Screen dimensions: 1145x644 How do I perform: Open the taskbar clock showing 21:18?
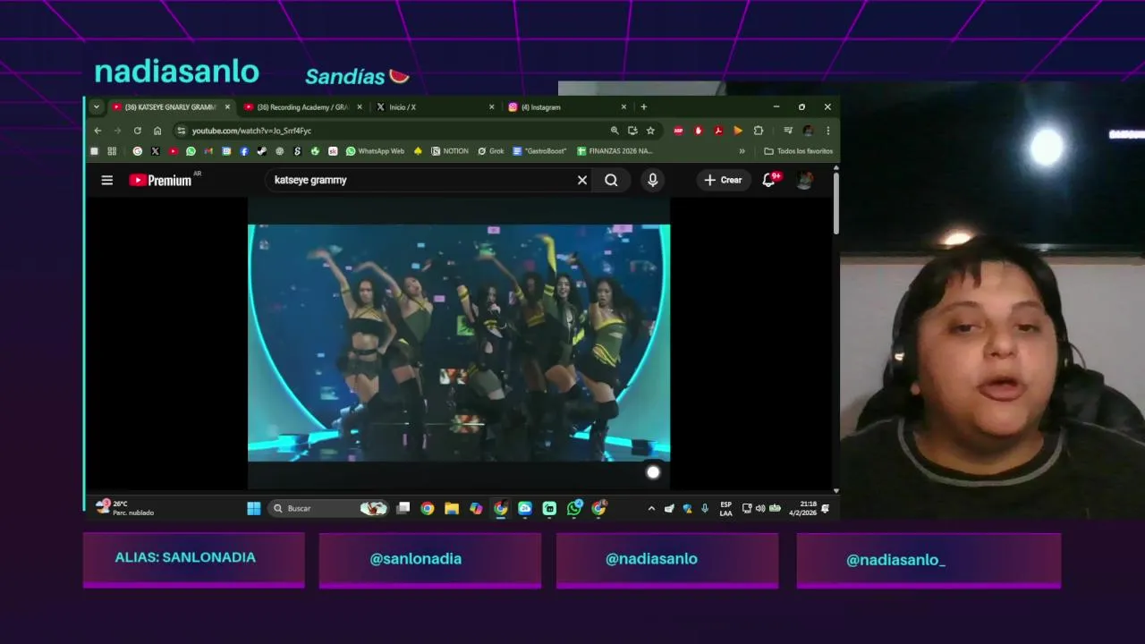[802, 508]
